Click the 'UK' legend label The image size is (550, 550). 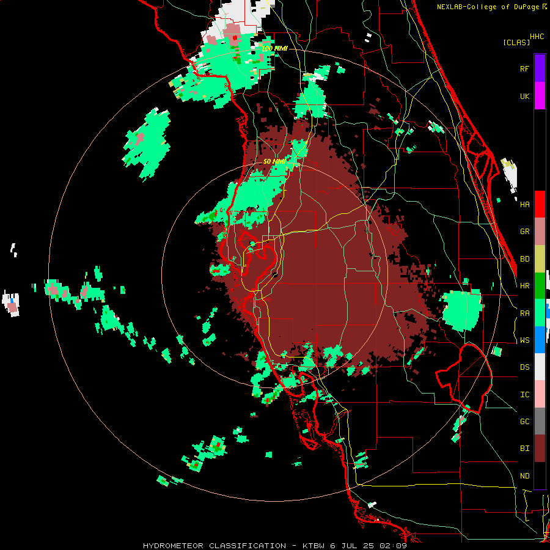(x=524, y=96)
